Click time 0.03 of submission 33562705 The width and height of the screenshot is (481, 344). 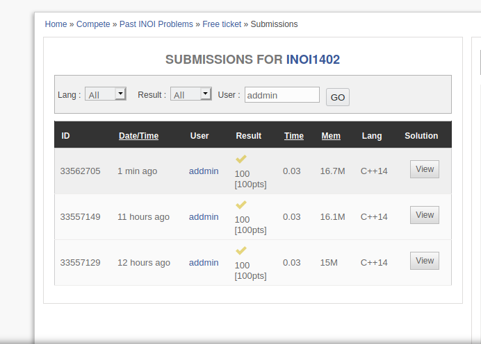tap(292, 171)
